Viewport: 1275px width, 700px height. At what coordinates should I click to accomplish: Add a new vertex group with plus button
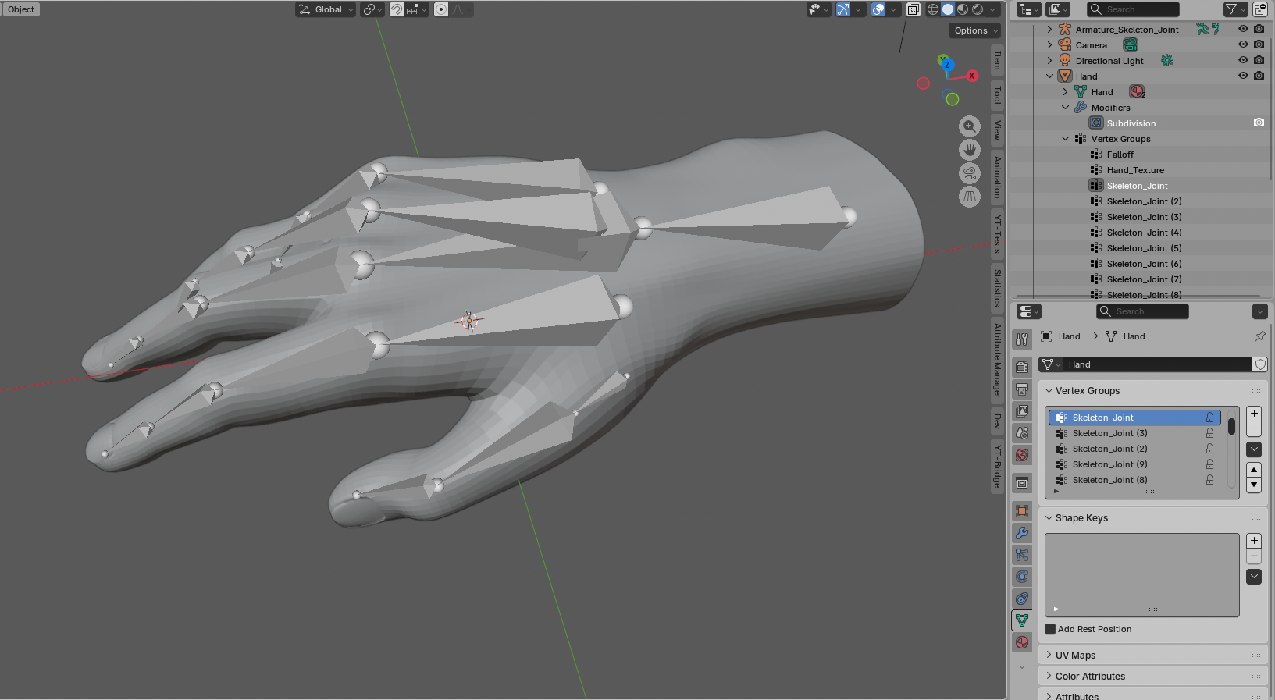tap(1254, 414)
